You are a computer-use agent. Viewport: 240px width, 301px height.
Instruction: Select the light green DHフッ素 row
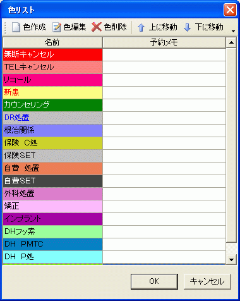click(x=53, y=231)
